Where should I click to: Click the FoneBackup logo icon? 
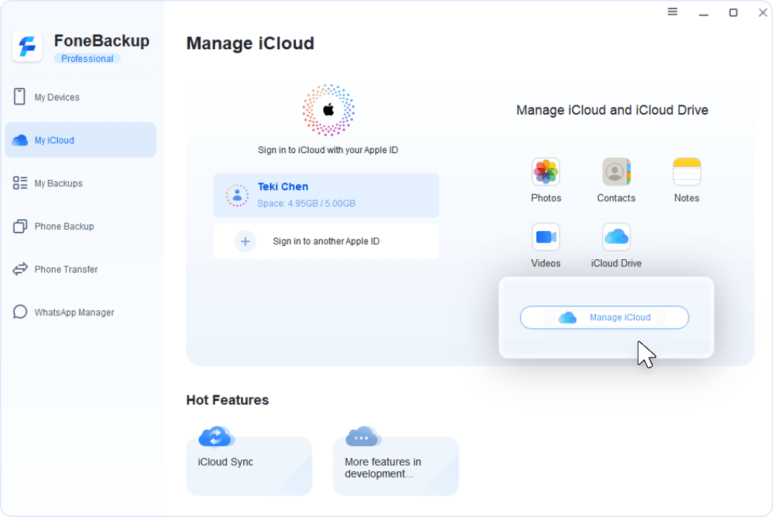point(27,47)
